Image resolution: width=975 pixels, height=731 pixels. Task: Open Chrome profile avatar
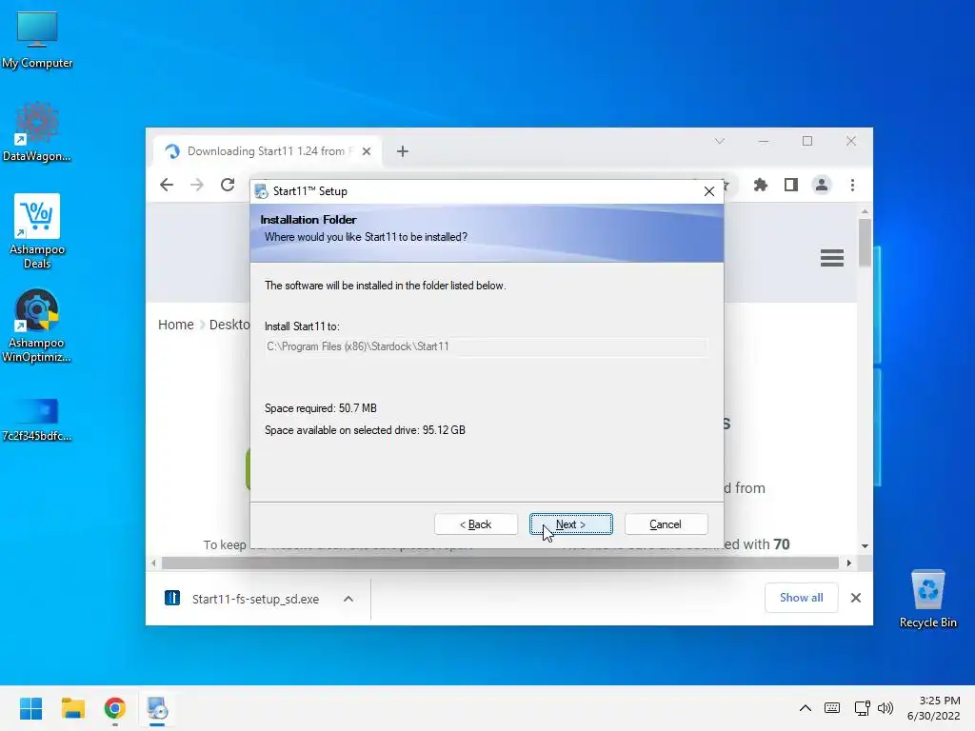pos(822,185)
